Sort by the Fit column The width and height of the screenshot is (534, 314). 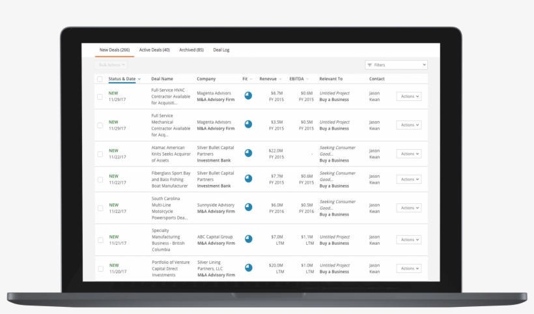click(x=247, y=79)
